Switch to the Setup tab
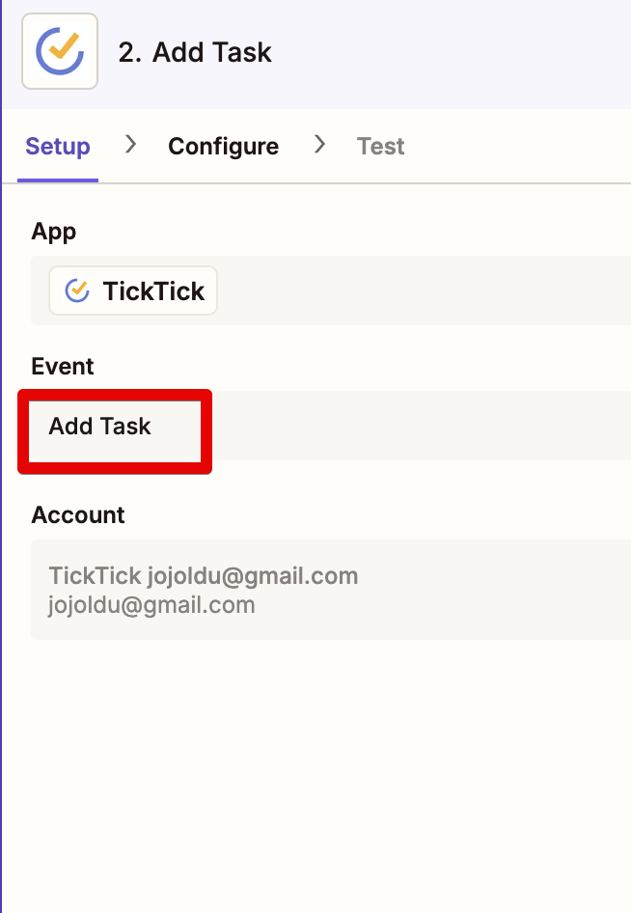The height and width of the screenshot is (913, 631). coord(58,146)
